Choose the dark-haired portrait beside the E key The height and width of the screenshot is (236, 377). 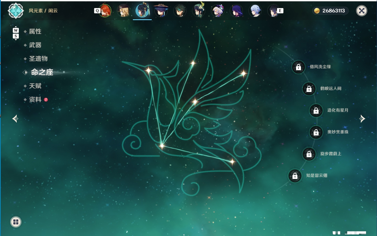273,11
